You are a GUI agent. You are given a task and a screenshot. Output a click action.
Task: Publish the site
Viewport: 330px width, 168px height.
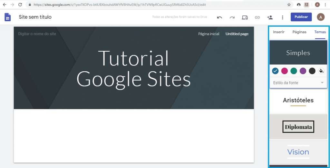pos(301,17)
